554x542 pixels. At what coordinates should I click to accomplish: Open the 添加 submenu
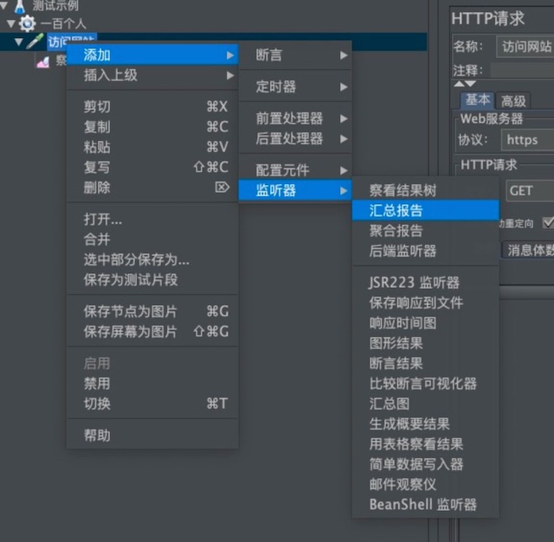pyautogui.click(x=152, y=55)
